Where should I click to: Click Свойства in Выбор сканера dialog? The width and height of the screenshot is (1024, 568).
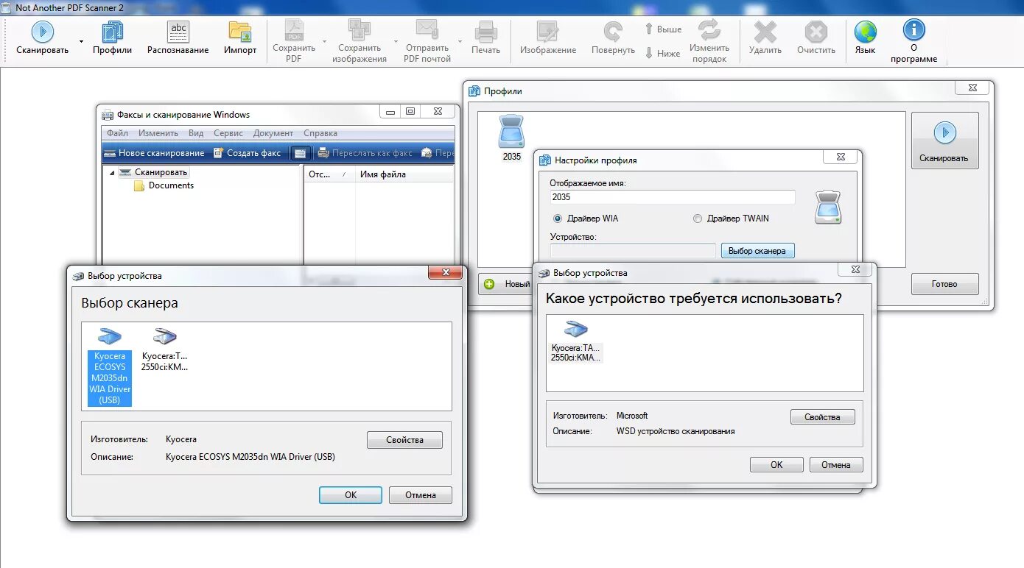pyautogui.click(x=404, y=440)
